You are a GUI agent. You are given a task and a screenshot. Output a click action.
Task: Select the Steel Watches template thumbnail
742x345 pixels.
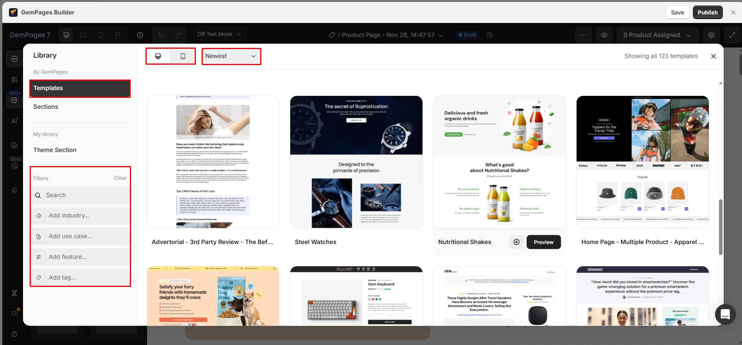[356, 162]
